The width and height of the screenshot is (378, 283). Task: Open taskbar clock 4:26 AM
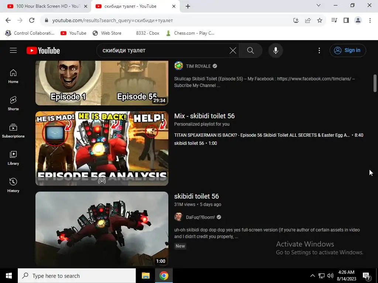point(346,276)
